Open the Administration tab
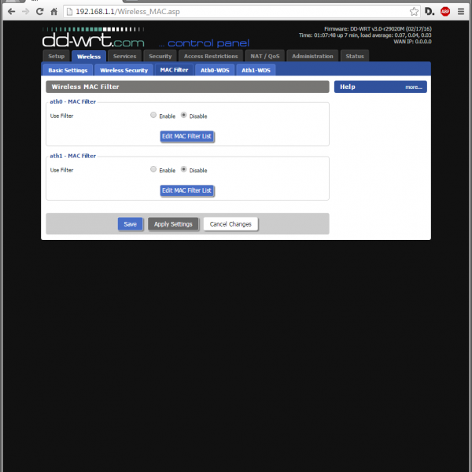The image size is (472, 472). [x=312, y=57]
